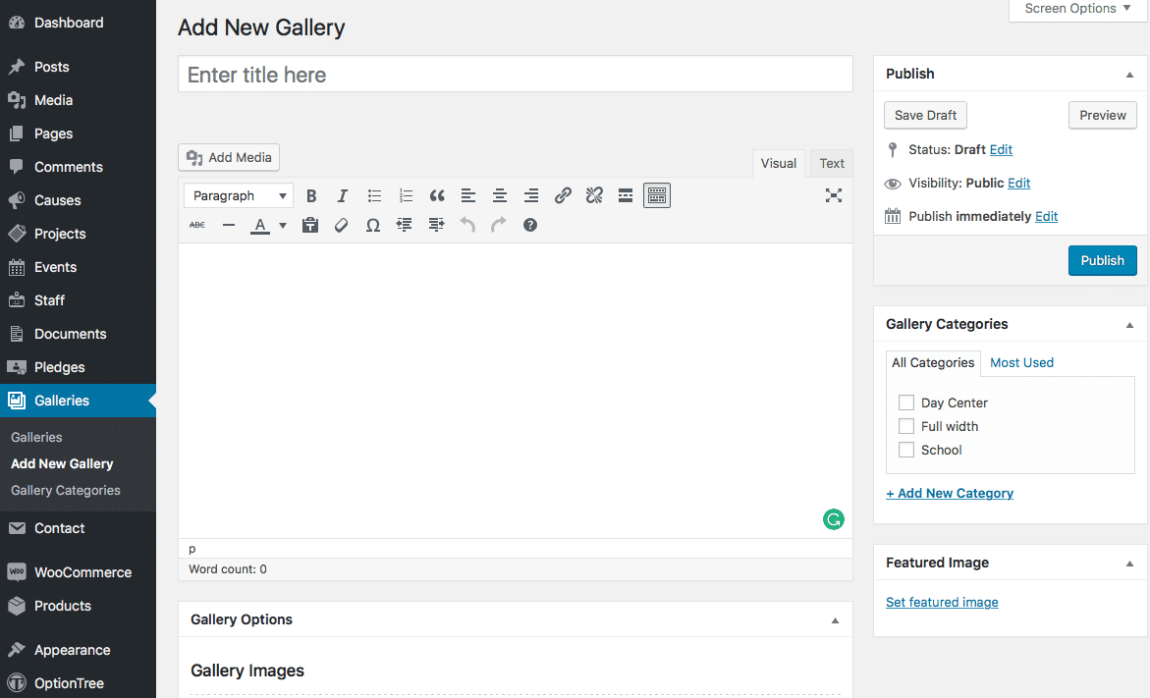Select the Most Used categories tab
The height and width of the screenshot is (698, 1150).
[1021, 362]
